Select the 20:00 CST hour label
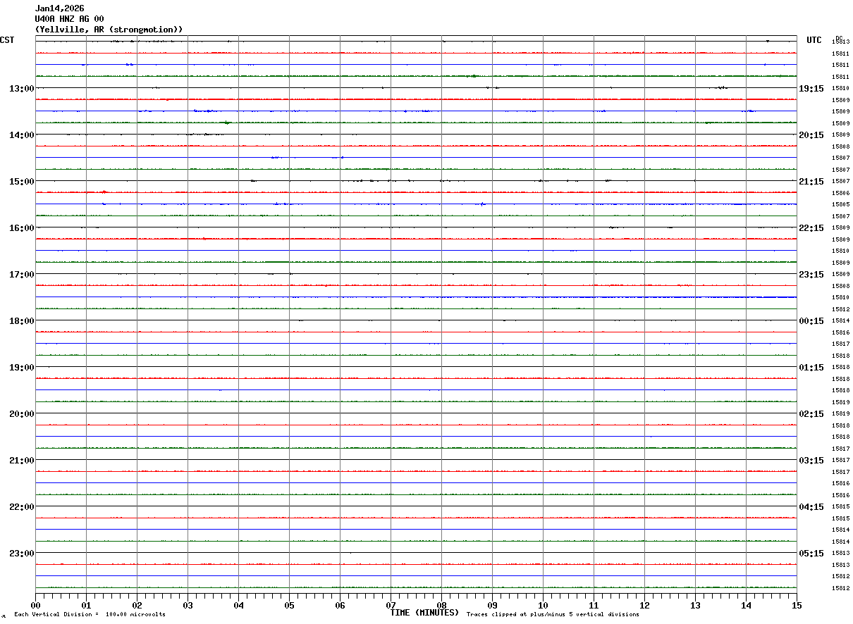Image resolution: width=853 pixels, height=624 pixels. 22,414
